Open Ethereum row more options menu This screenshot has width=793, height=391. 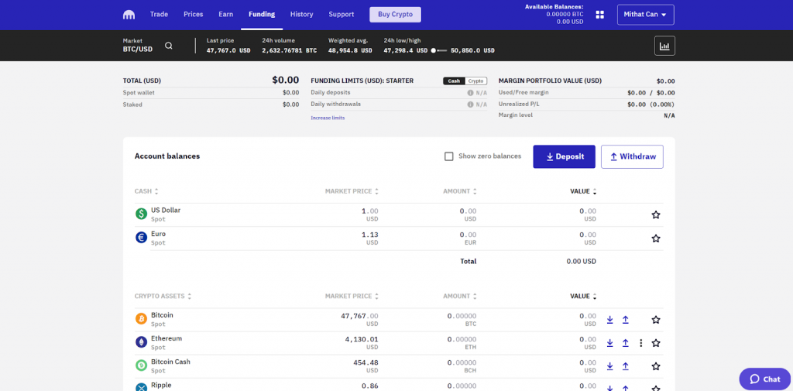click(640, 343)
